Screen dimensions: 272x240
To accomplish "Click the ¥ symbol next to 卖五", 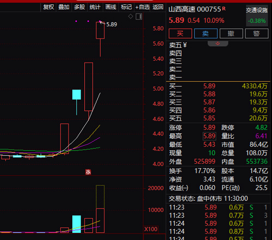I will [185, 45].
